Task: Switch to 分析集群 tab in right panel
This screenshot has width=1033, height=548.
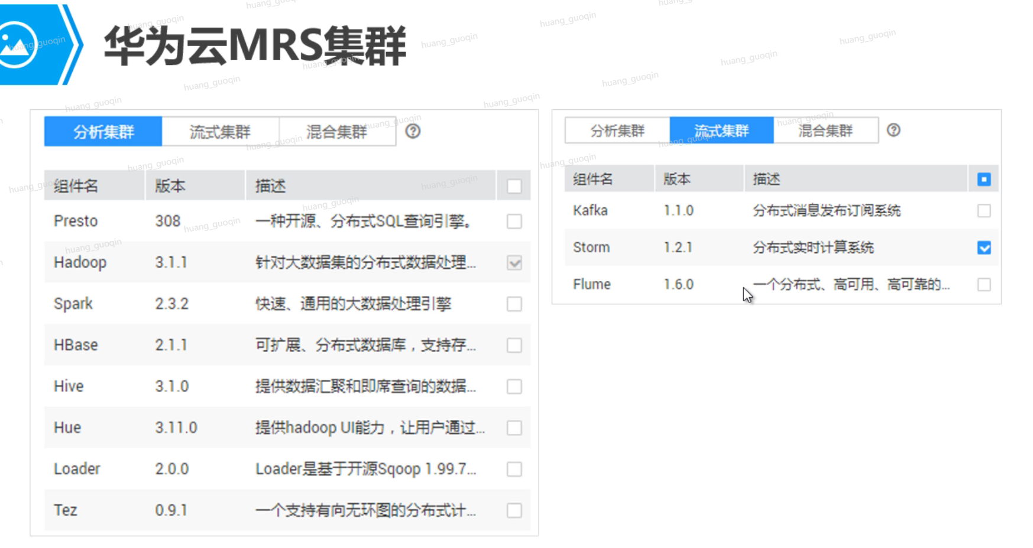Action: pos(617,130)
